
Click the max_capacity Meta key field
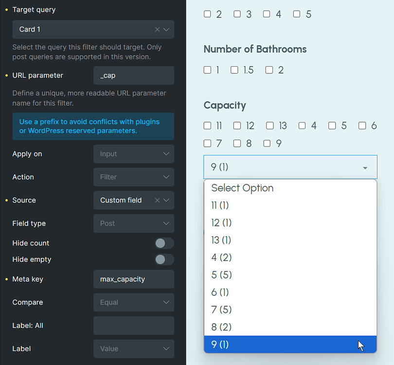(133, 279)
